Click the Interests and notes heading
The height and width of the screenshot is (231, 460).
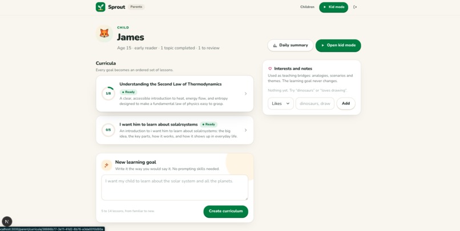293,68
